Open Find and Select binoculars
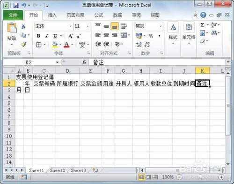Viewport: 234px width, 184px height. tap(214, 33)
